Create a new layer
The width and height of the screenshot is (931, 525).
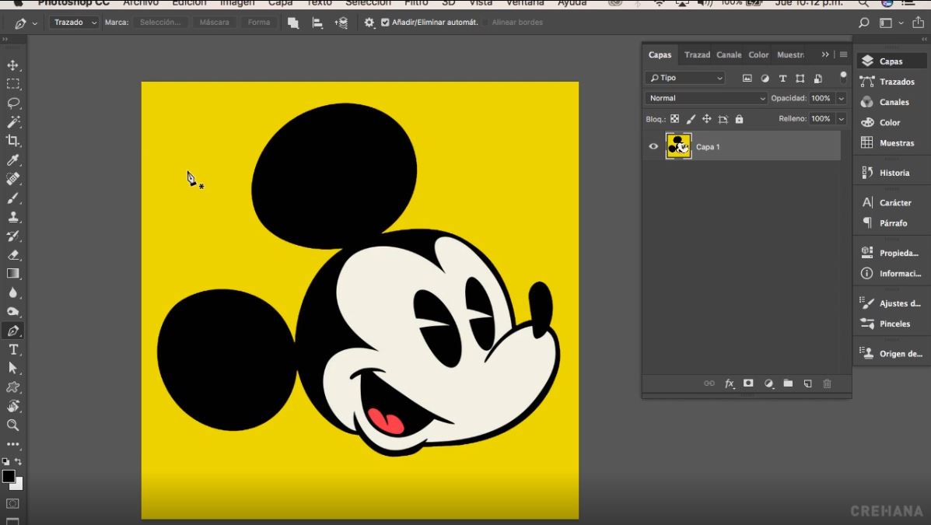808,383
